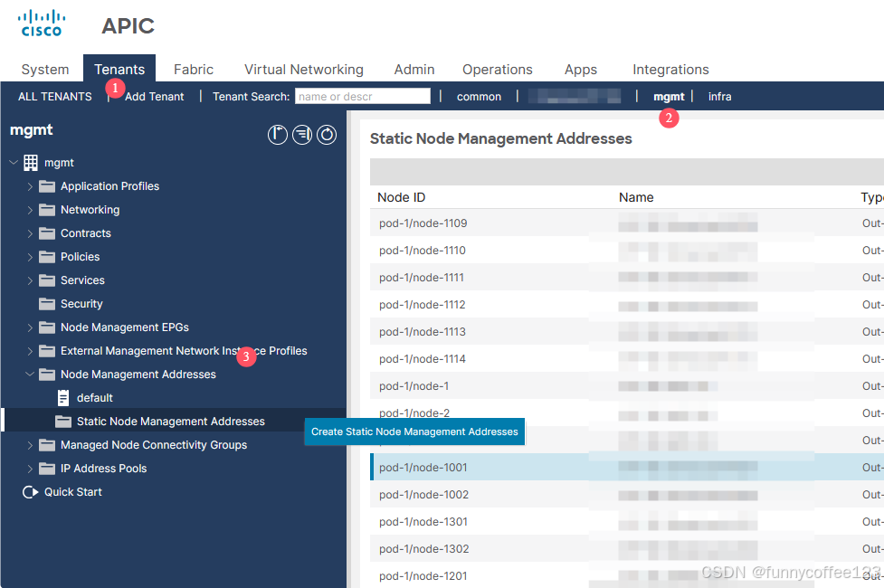Expand the Managed Node Connectivity Groups node
This screenshot has height=588, width=884.
click(30, 445)
